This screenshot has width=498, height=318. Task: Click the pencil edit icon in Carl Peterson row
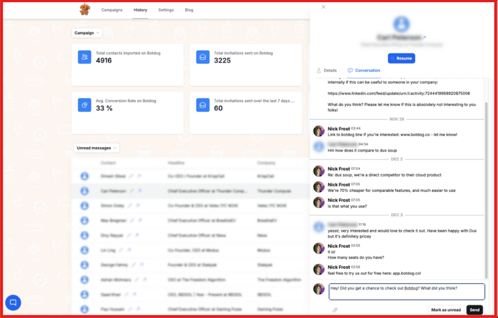point(132,191)
